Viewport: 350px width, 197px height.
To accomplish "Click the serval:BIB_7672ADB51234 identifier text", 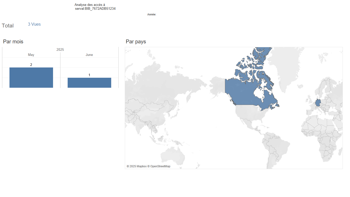I will pyautogui.click(x=95, y=9).
